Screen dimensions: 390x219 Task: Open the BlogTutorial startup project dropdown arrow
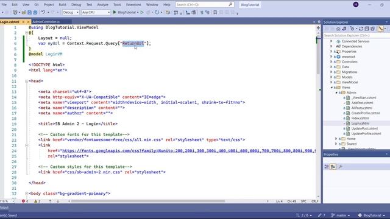click(138, 12)
